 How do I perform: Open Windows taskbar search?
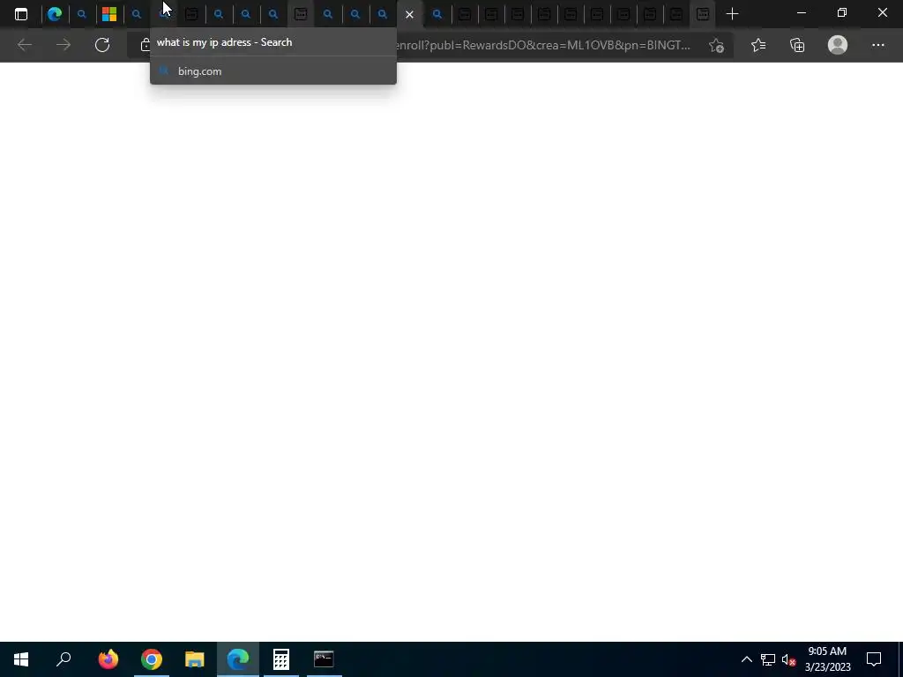tap(63, 659)
